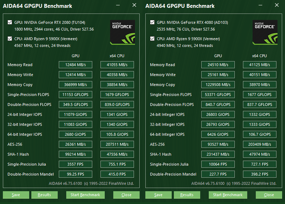The height and width of the screenshot is (204, 285).
Task: Toggle the RTX 4080 GPU checkbox
Action: (152, 22)
